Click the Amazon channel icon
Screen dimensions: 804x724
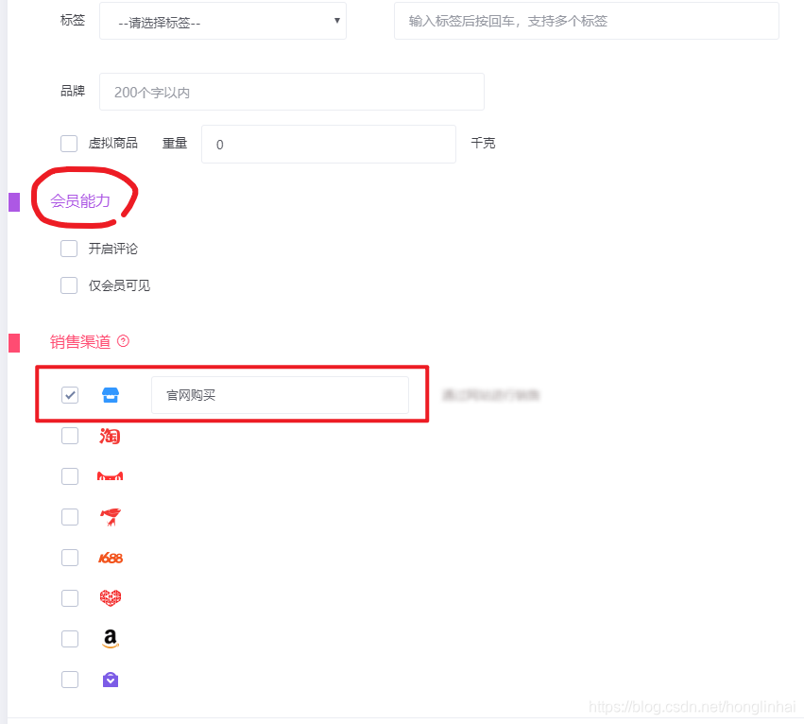tap(111, 639)
